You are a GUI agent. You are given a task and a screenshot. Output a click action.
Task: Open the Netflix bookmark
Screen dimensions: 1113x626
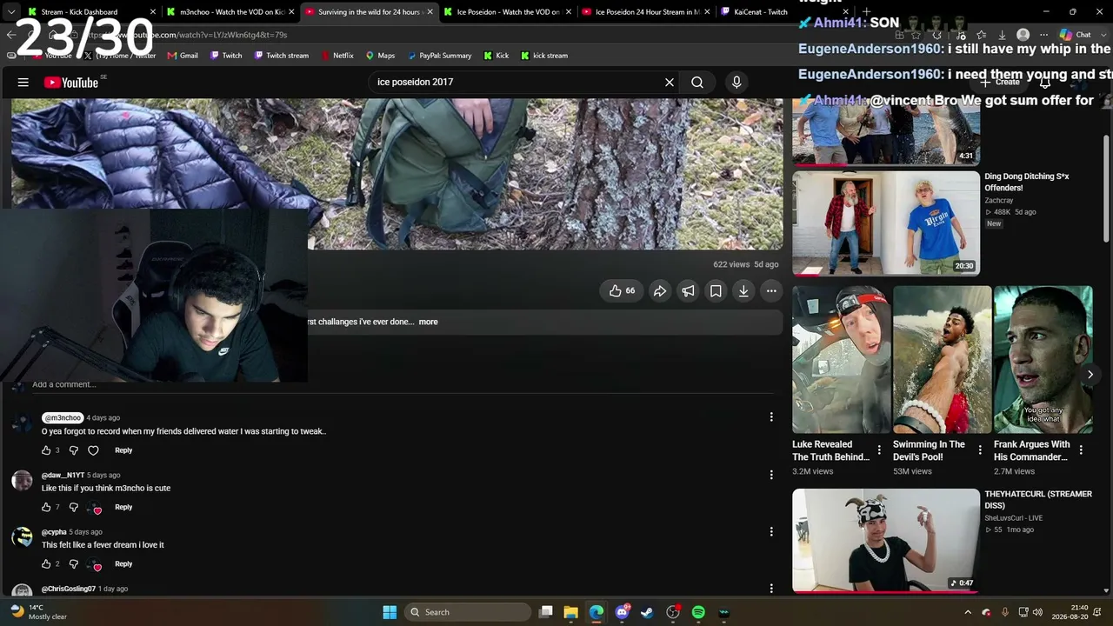[337, 56]
